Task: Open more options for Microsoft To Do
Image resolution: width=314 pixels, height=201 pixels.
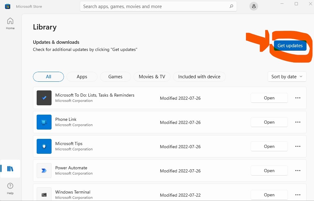Action: point(298,98)
